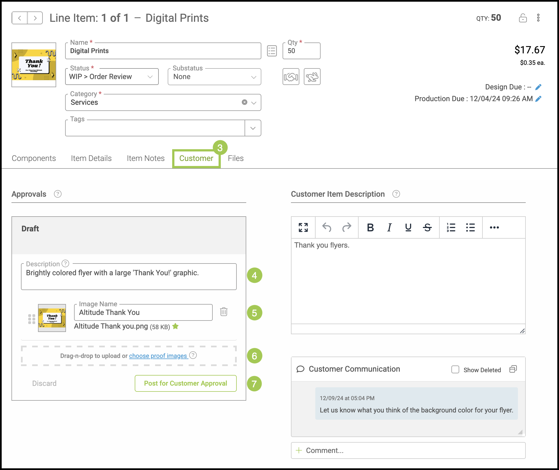Click the handshake icon button

pos(291,77)
